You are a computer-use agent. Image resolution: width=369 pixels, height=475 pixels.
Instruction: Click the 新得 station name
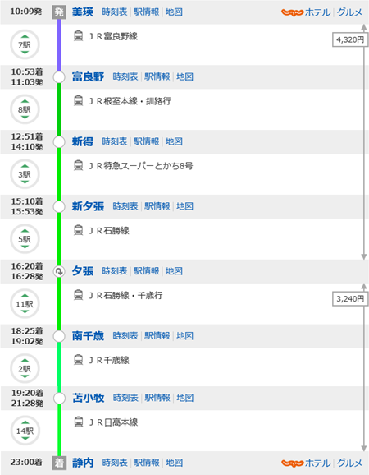(x=83, y=141)
